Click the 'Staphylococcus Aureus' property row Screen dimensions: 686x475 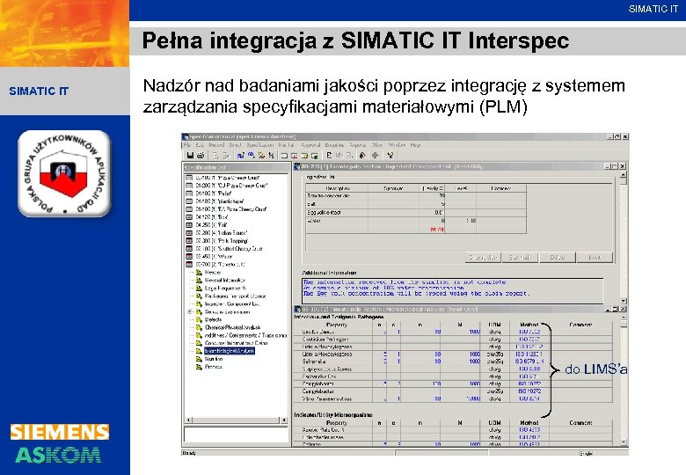click(x=453, y=369)
